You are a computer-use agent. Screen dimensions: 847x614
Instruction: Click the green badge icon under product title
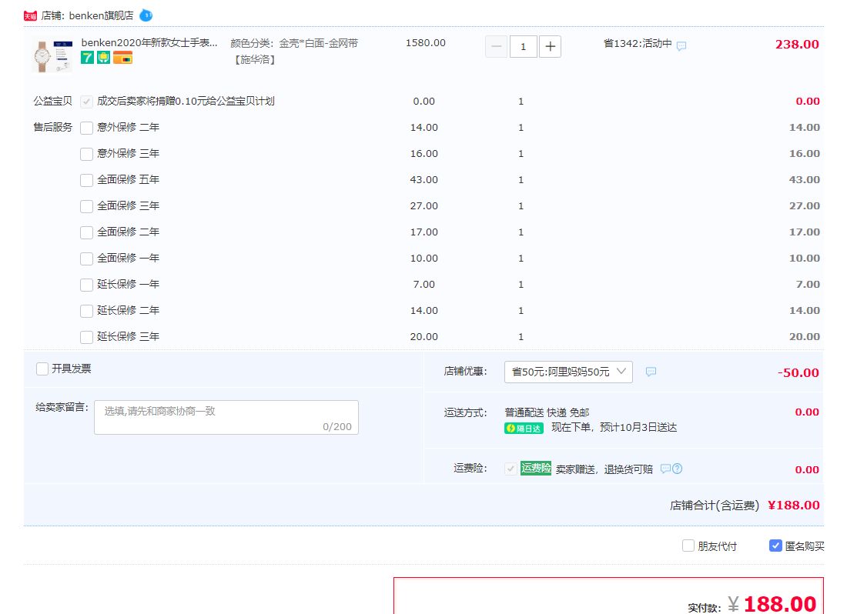[104, 57]
